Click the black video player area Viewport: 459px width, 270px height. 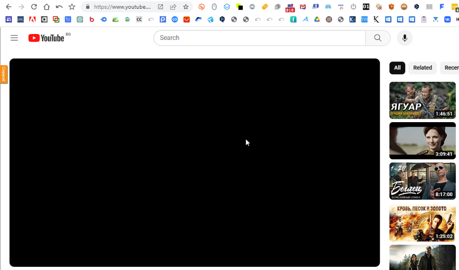pos(195,163)
